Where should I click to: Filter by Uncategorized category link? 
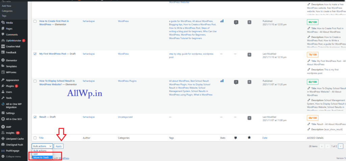(x=125, y=117)
